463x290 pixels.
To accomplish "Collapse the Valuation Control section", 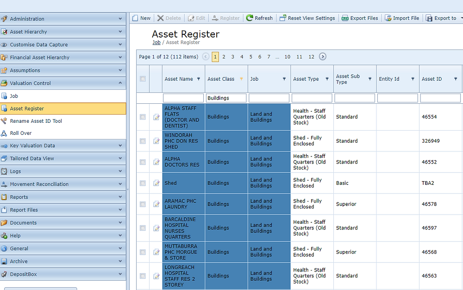I will (63, 83).
